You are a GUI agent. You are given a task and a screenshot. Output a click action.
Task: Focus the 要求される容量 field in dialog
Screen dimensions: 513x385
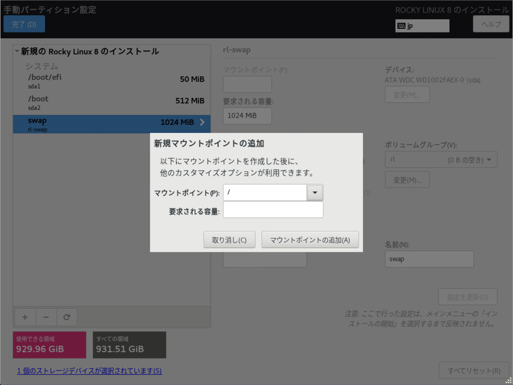(x=273, y=210)
